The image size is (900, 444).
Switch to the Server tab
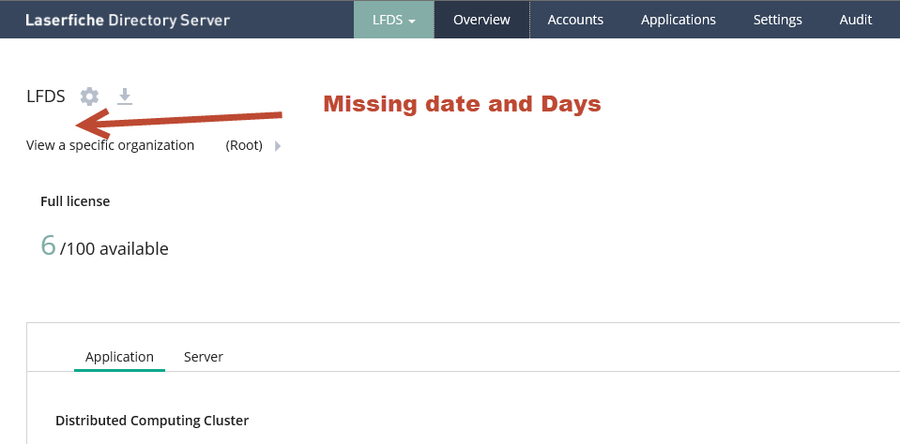coord(204,357)
